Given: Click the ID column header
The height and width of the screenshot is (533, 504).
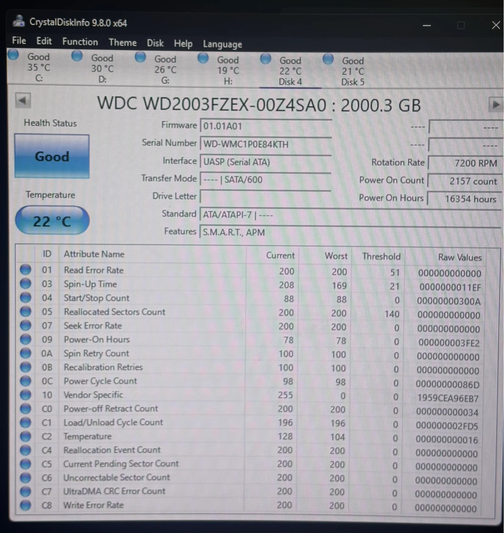Looking at the screenshot, I should pos(47,254).
